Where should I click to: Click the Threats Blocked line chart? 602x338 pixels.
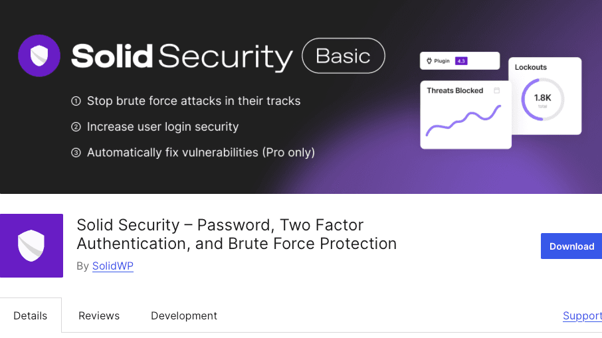(x=463, y=120)
